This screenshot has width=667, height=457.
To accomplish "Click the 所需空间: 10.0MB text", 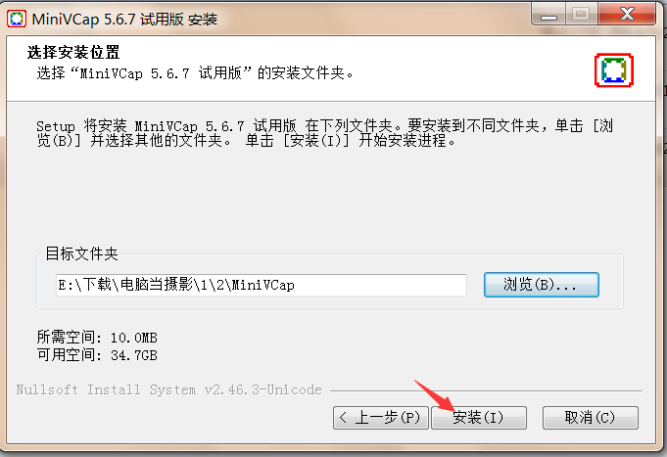I will click(97, 338).
